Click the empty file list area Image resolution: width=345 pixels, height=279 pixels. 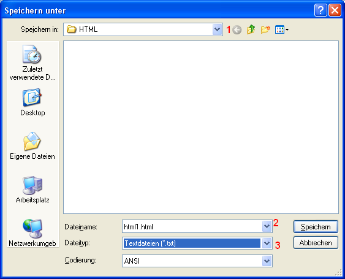(201, 127)
